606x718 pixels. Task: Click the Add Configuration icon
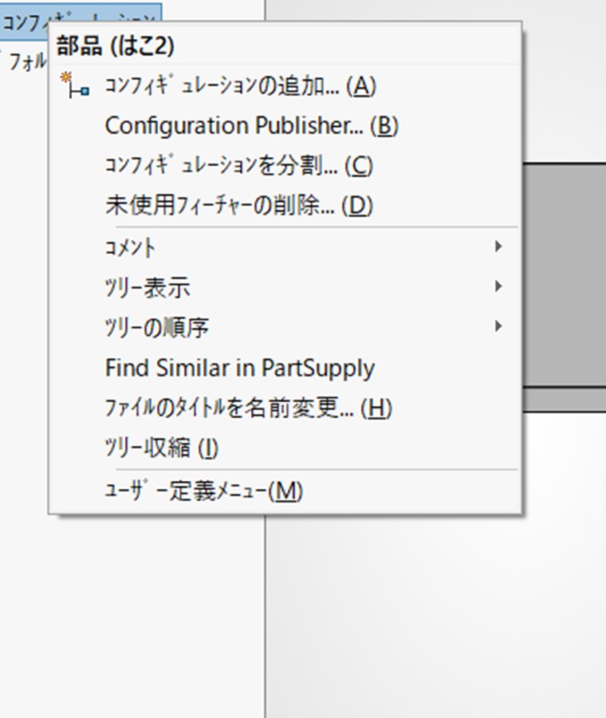(75, 85)
